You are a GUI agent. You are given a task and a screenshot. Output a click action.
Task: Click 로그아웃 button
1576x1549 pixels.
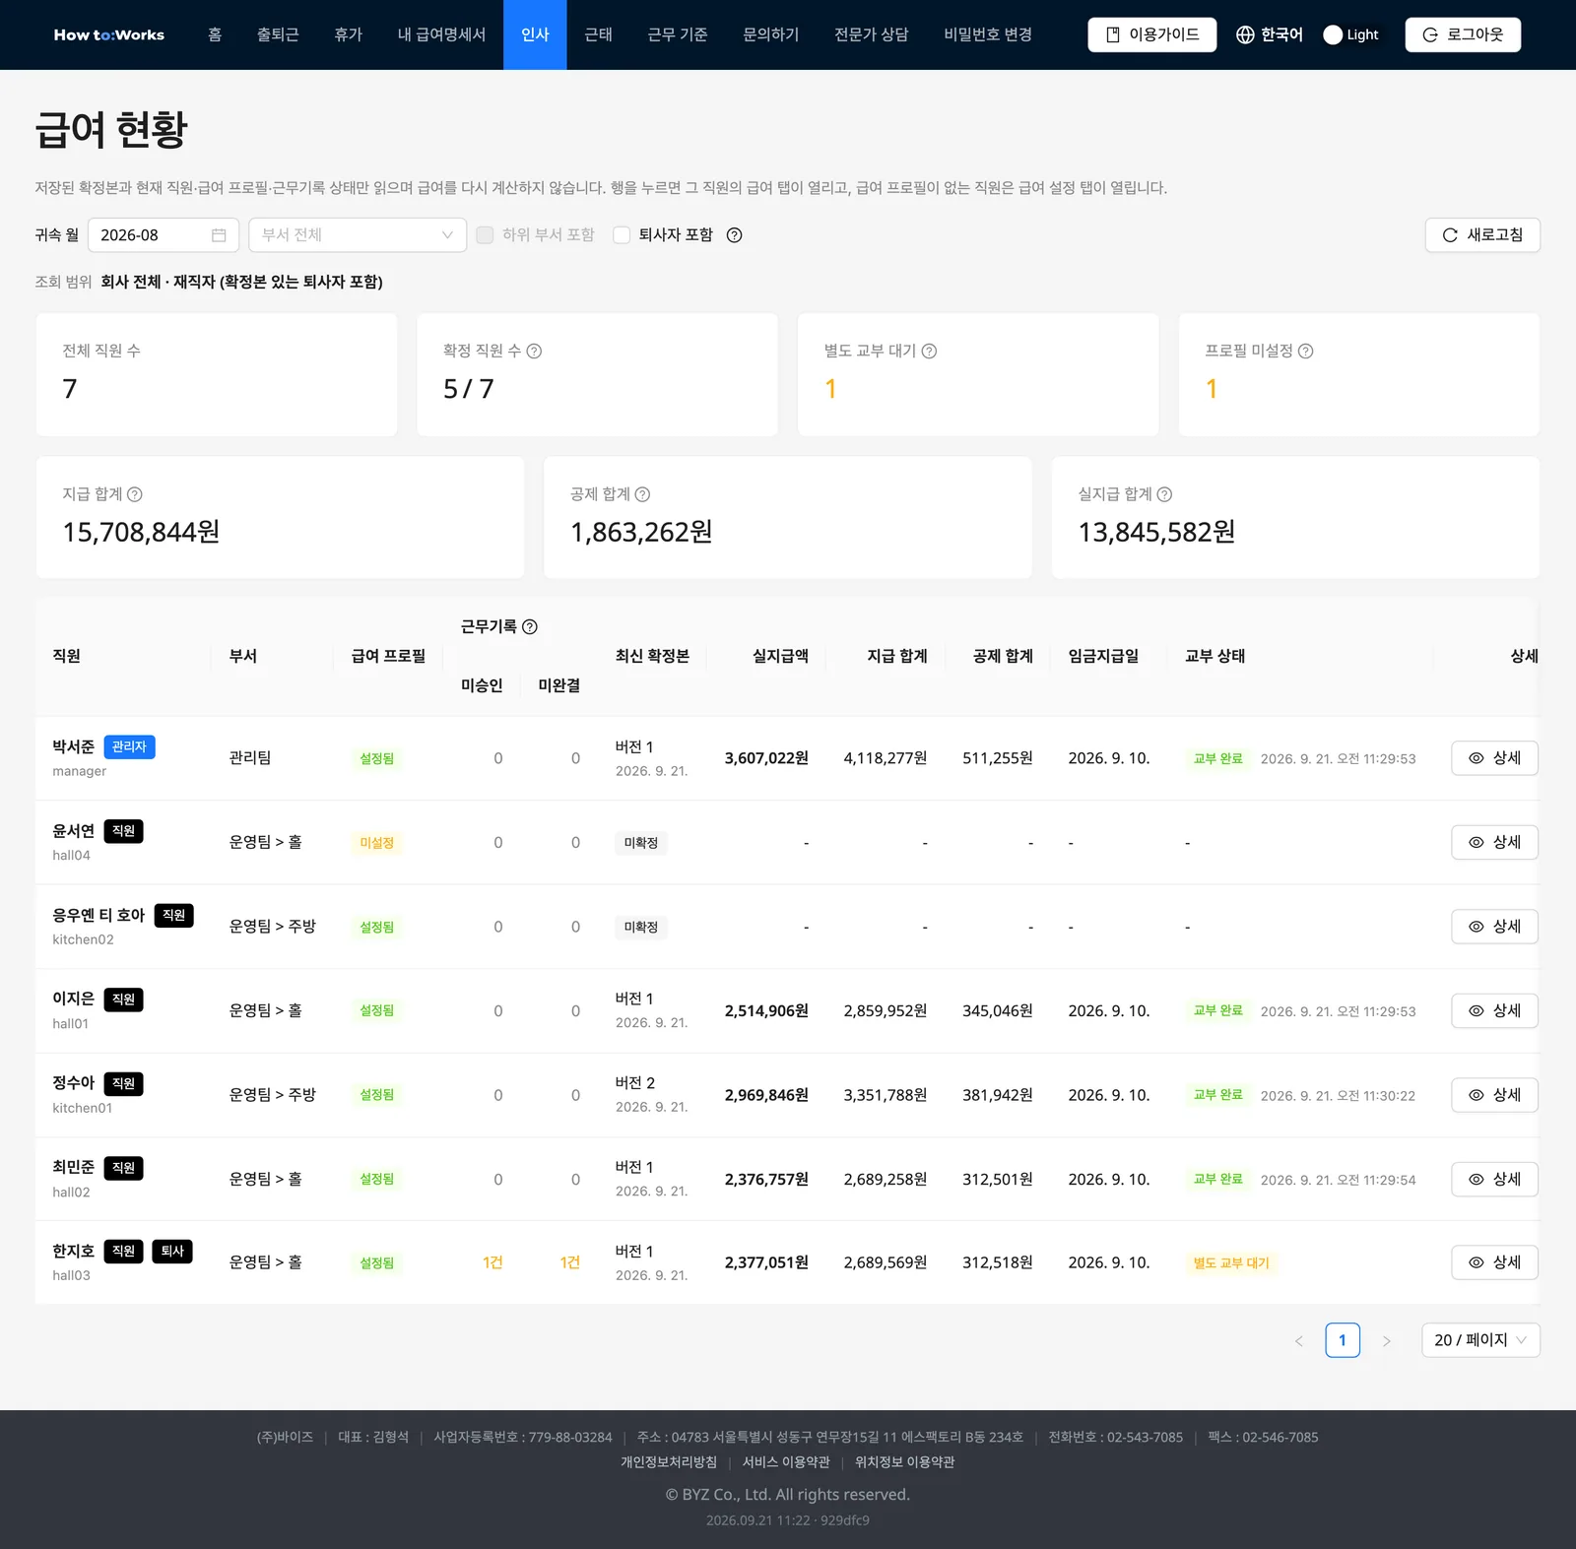(1463, 34)
